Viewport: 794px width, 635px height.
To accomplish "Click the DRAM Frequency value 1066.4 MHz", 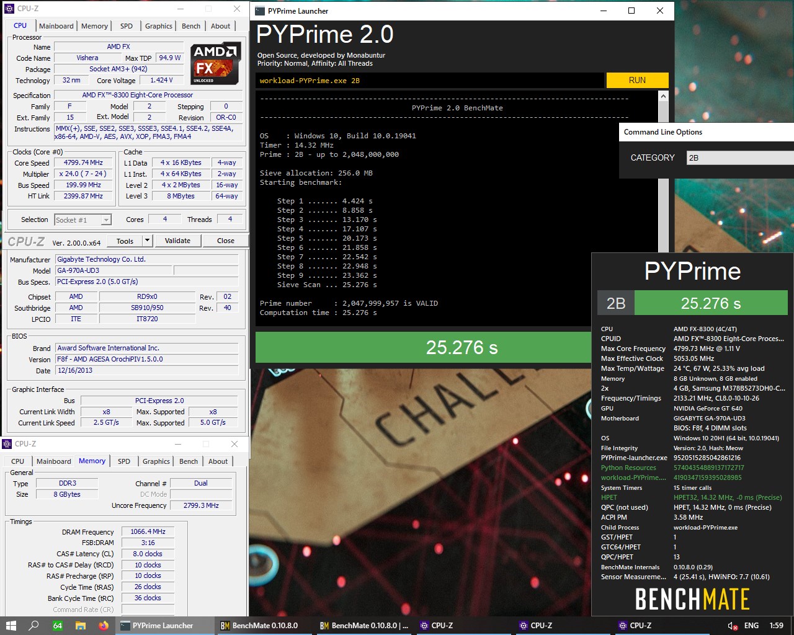I will coord(148,531).
